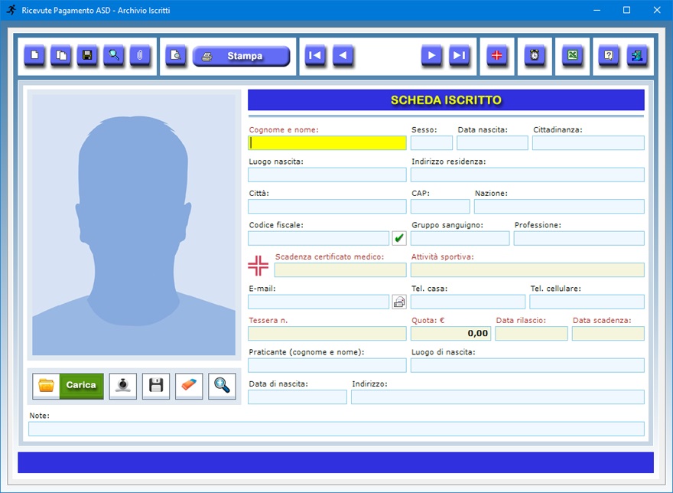Click the E-mail field
The image size is (673, 493).
click(318, 302)
